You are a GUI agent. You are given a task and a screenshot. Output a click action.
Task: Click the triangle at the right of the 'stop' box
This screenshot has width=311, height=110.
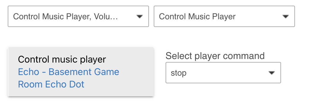click(272, 73)
